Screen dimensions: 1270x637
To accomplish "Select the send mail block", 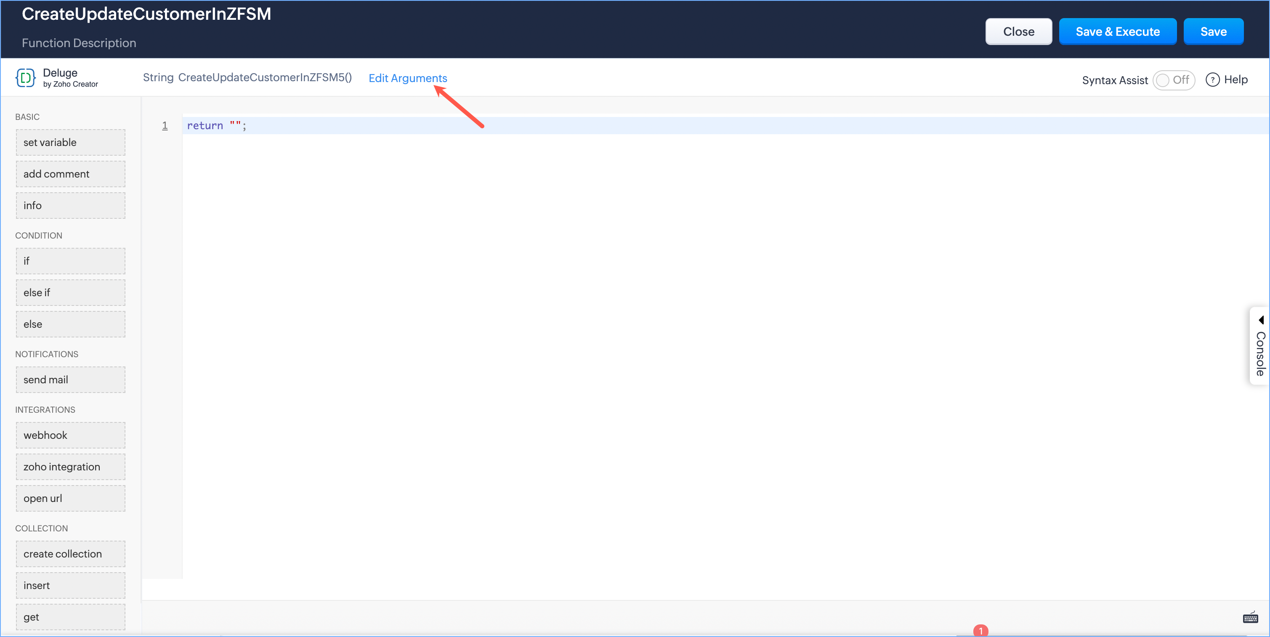I will coord(71,380).
